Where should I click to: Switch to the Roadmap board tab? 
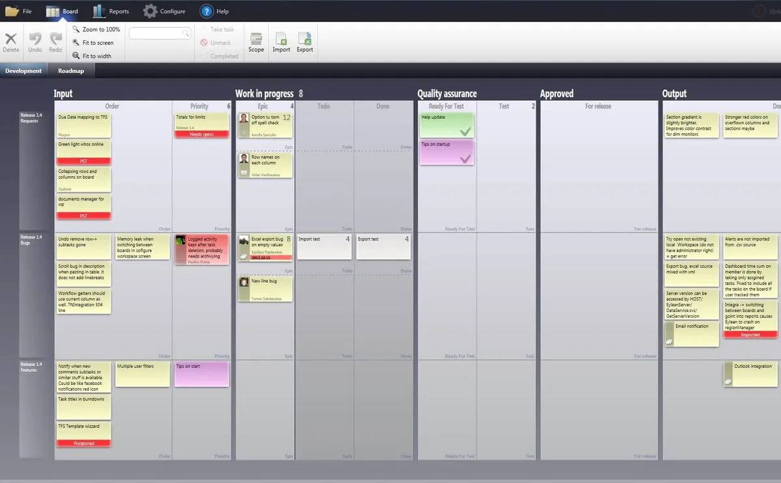tap(70, 71)
